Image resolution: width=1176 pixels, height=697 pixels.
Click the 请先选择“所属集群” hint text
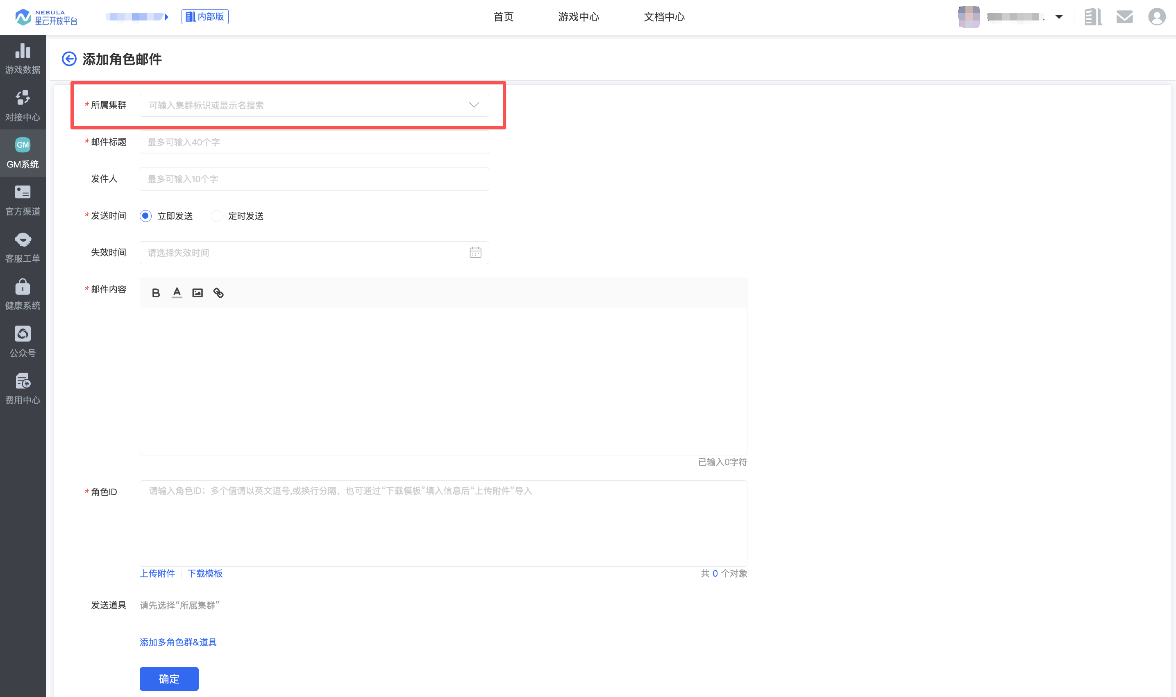(179, 605)
